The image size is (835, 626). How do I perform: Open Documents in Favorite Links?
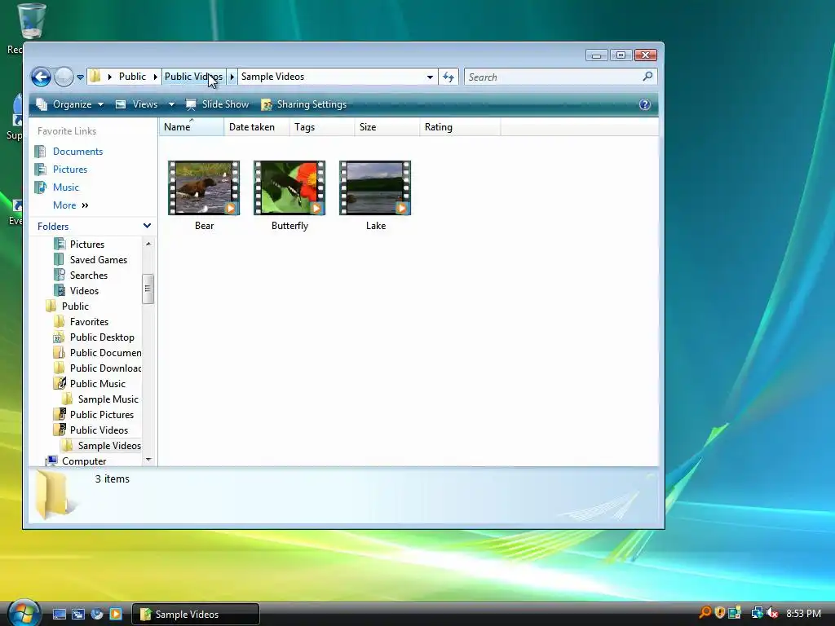point(77,151)
